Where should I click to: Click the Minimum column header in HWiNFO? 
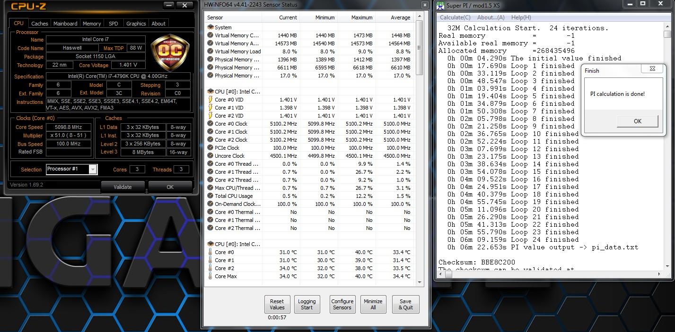318,17
